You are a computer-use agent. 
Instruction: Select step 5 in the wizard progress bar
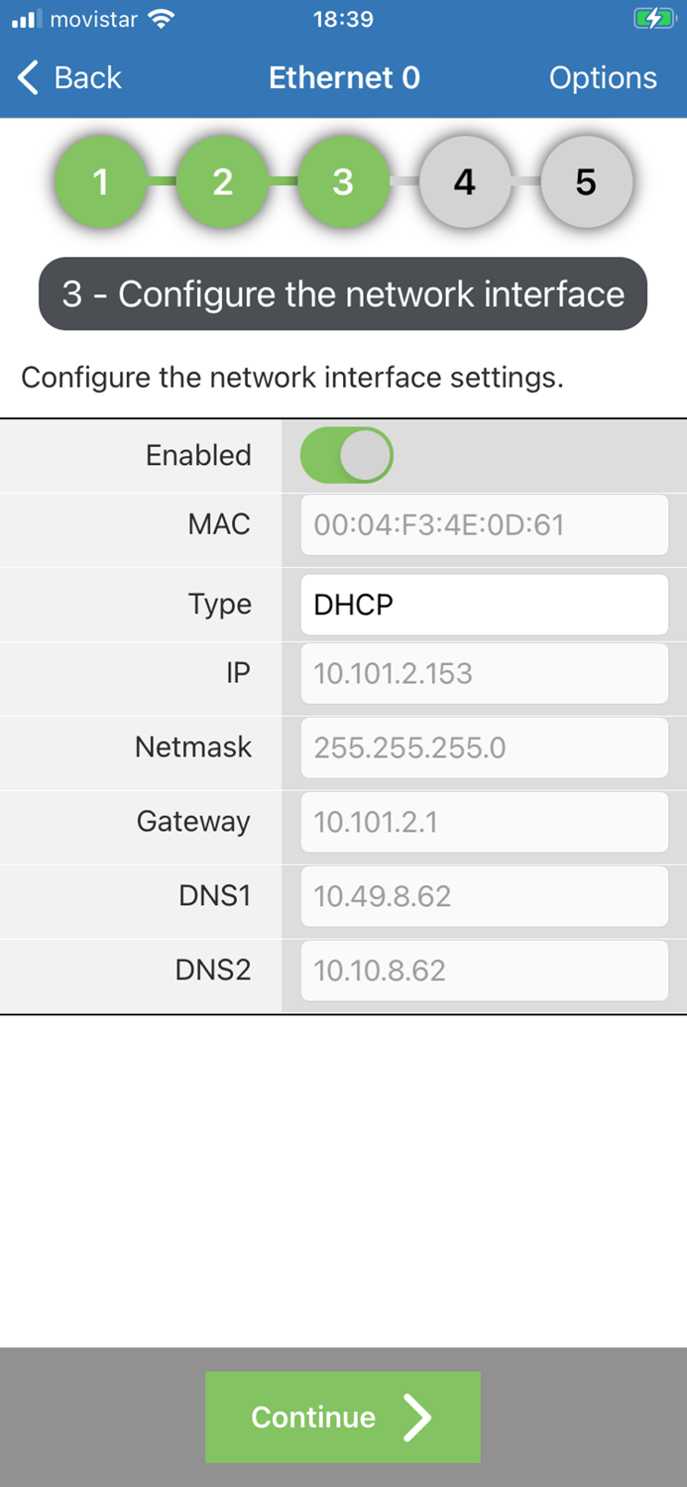pyautogui.click(x=586, y=182)
